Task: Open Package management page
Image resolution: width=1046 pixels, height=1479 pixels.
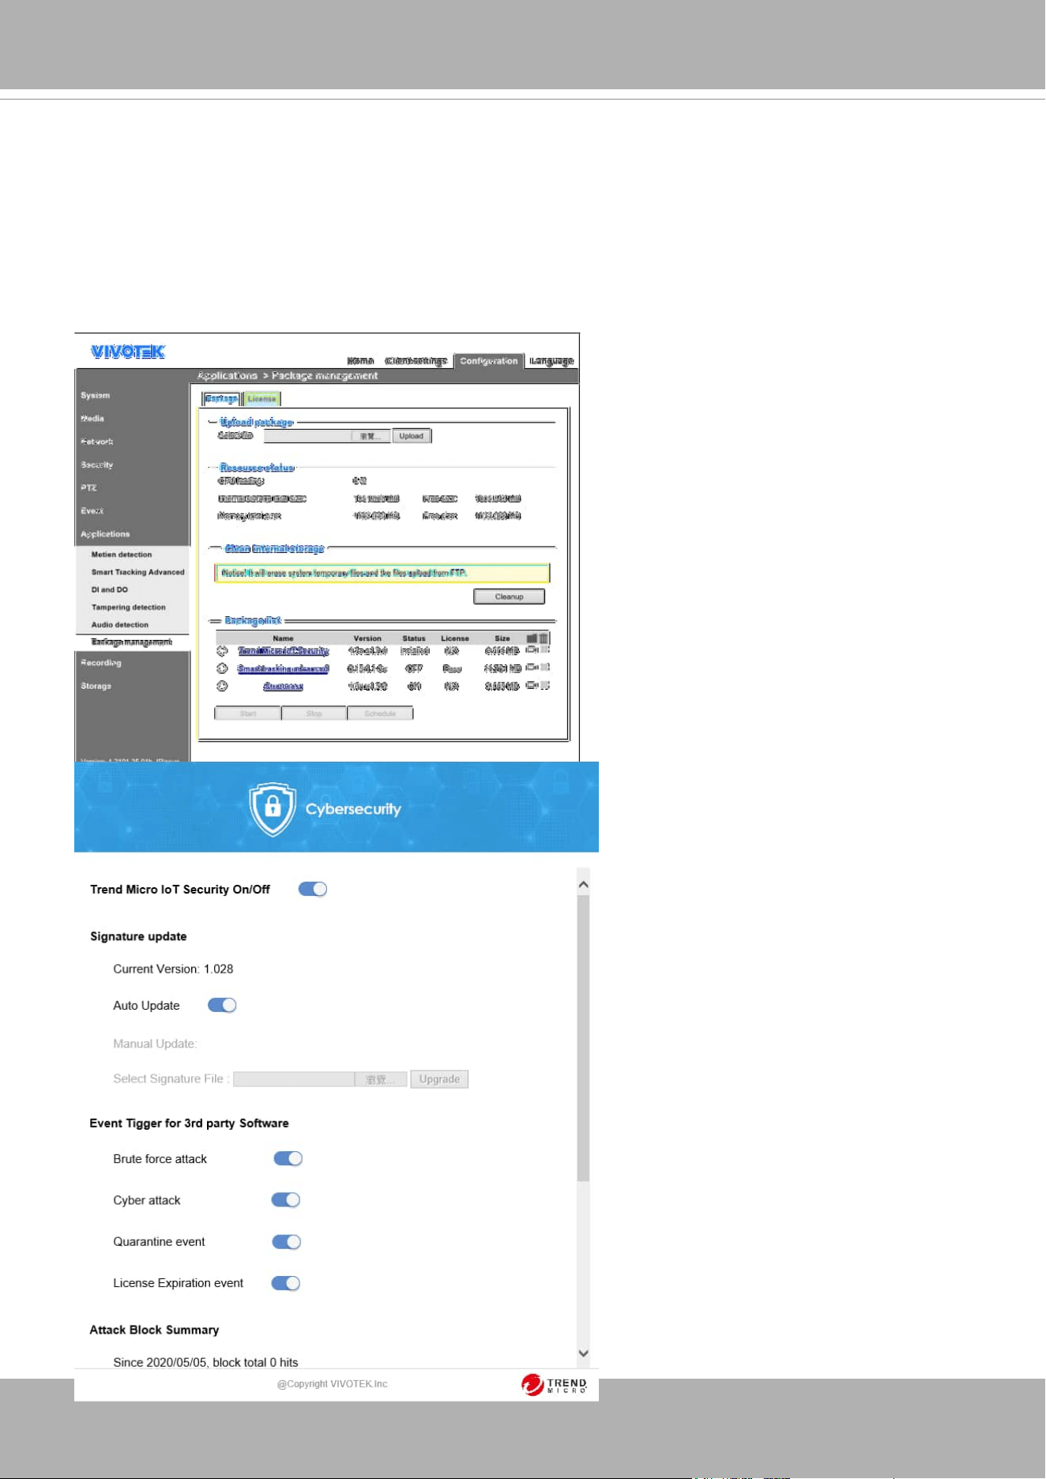Action: pyautogui.click(x=131, y=642)
